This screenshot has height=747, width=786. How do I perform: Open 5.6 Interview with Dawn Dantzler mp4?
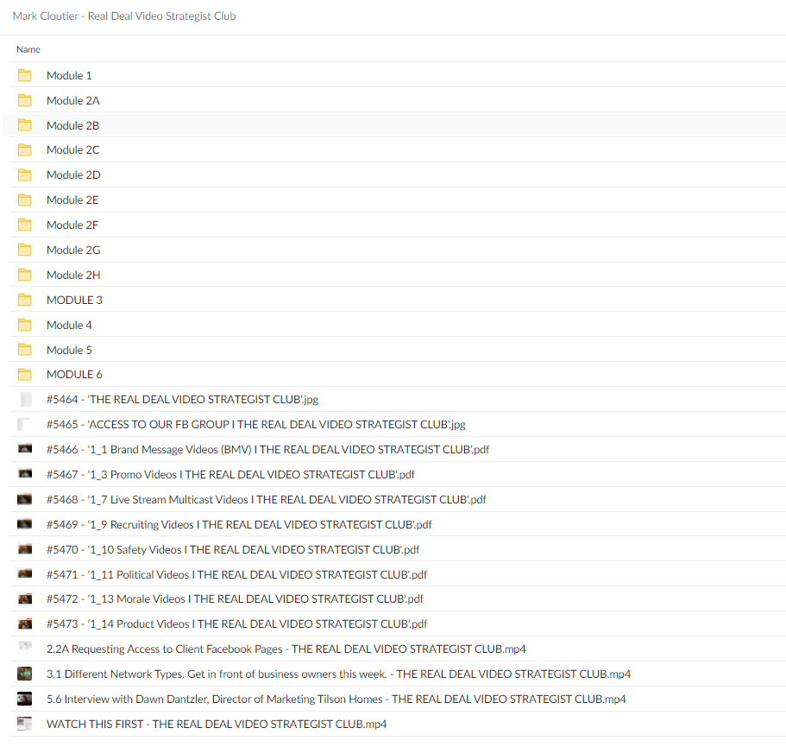pyautogui.click(x=336, y=700)
